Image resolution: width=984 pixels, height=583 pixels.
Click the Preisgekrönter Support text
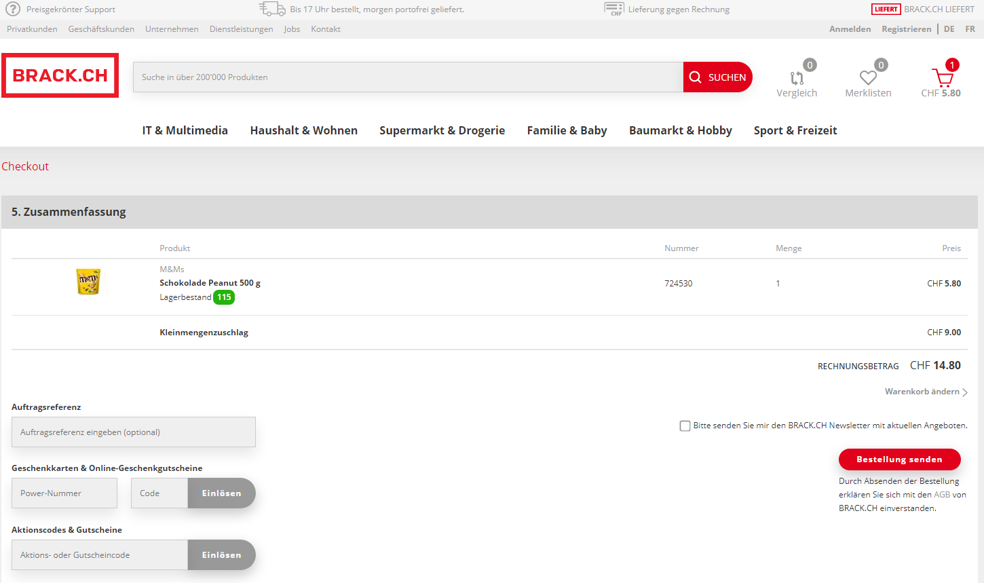[71, 10]
